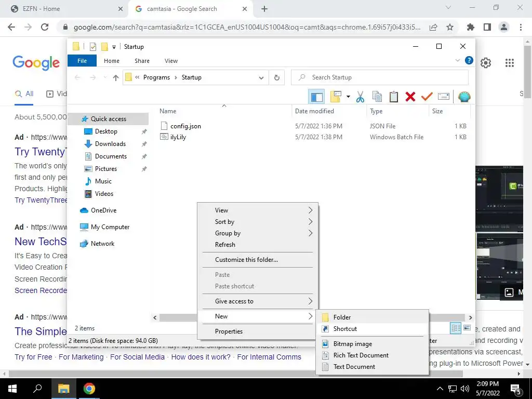The height and width of the screenshot is (399, 532).
Task: Open Chrome from the taskbar
Action: (x=89, y=389)
